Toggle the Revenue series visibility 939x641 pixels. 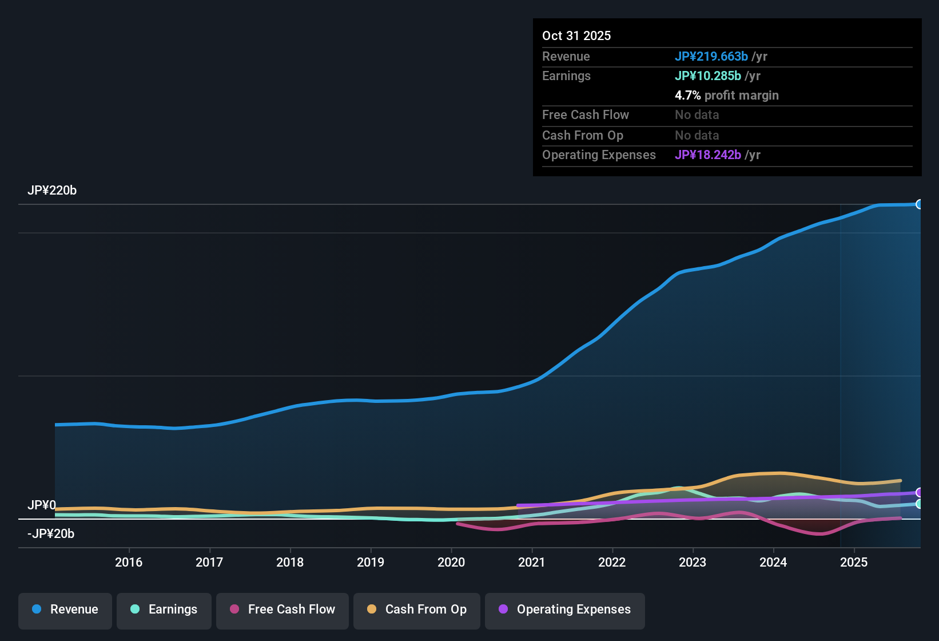[65, 610]
